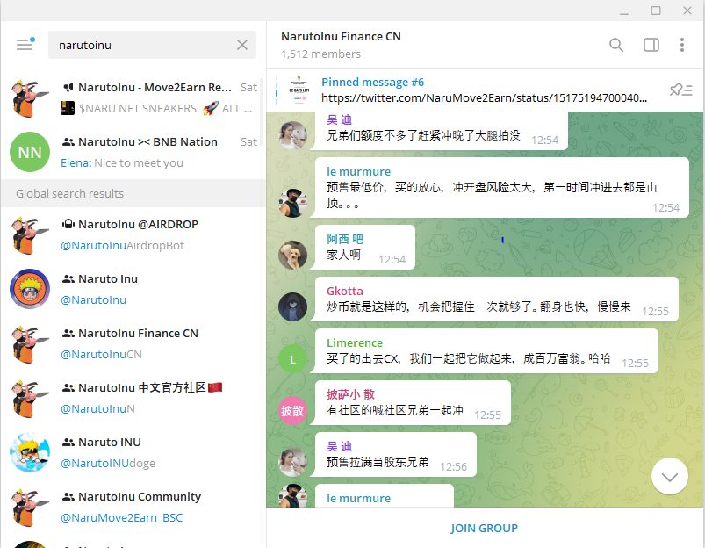705x548 pixels.
Task: Click the NN green avatar circle
Action: tap(30, 152)
